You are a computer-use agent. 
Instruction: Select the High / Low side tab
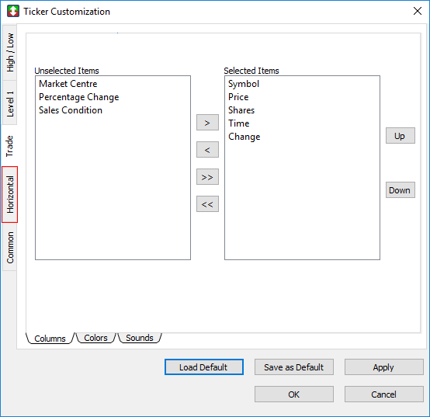pyautogui.click(x=9, y=52)
